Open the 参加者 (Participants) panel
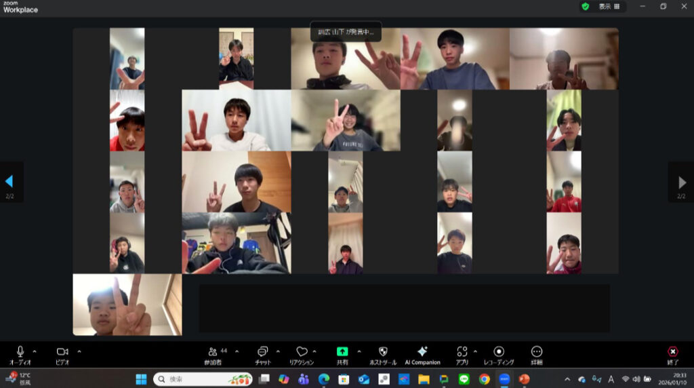 point(213,352)
